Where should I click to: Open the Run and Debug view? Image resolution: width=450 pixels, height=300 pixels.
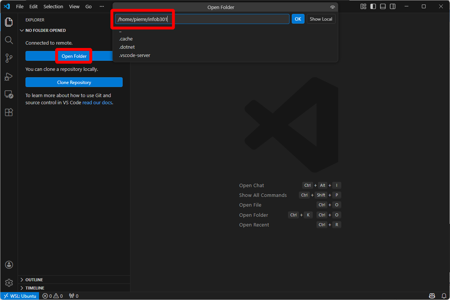9,76
